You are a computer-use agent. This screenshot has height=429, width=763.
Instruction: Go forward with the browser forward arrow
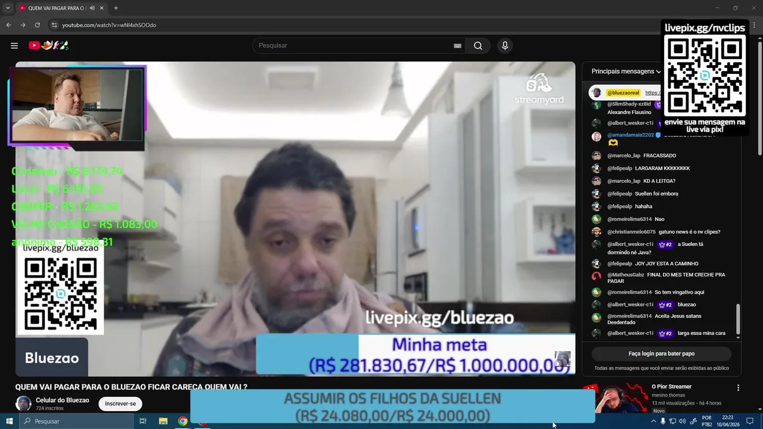23,25
